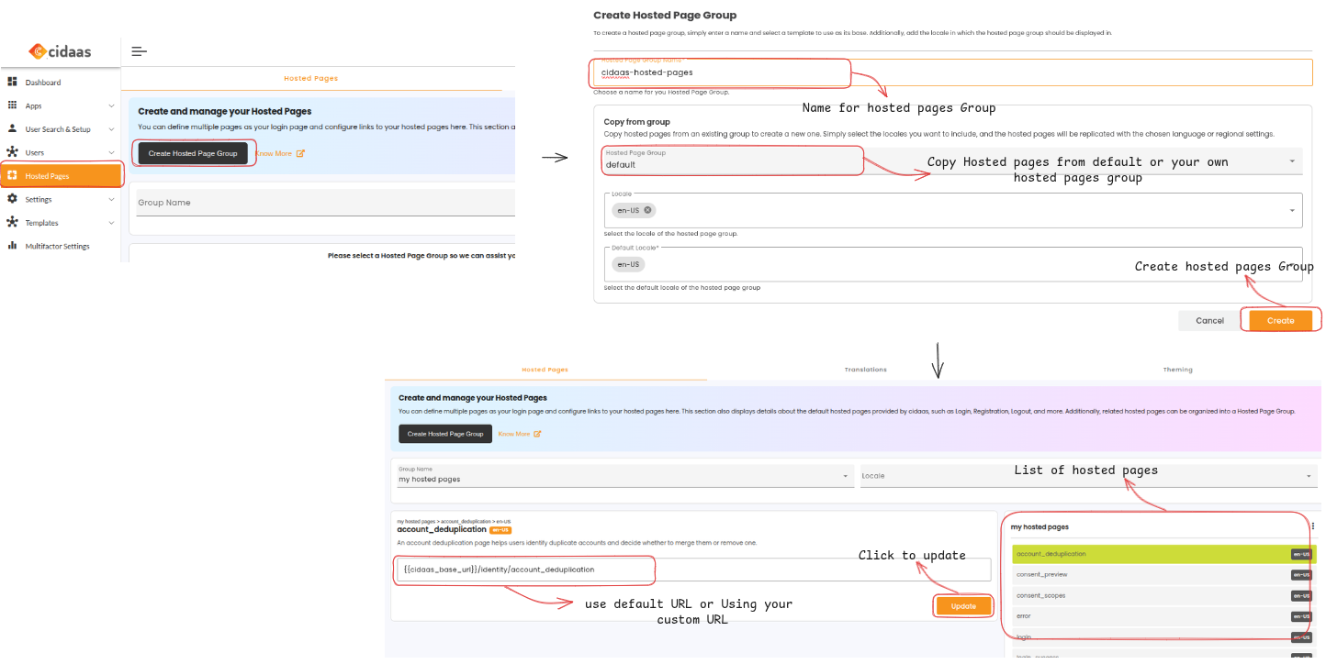
Task: Select the Users icon in the sidebar
Action: click(12, 150)
